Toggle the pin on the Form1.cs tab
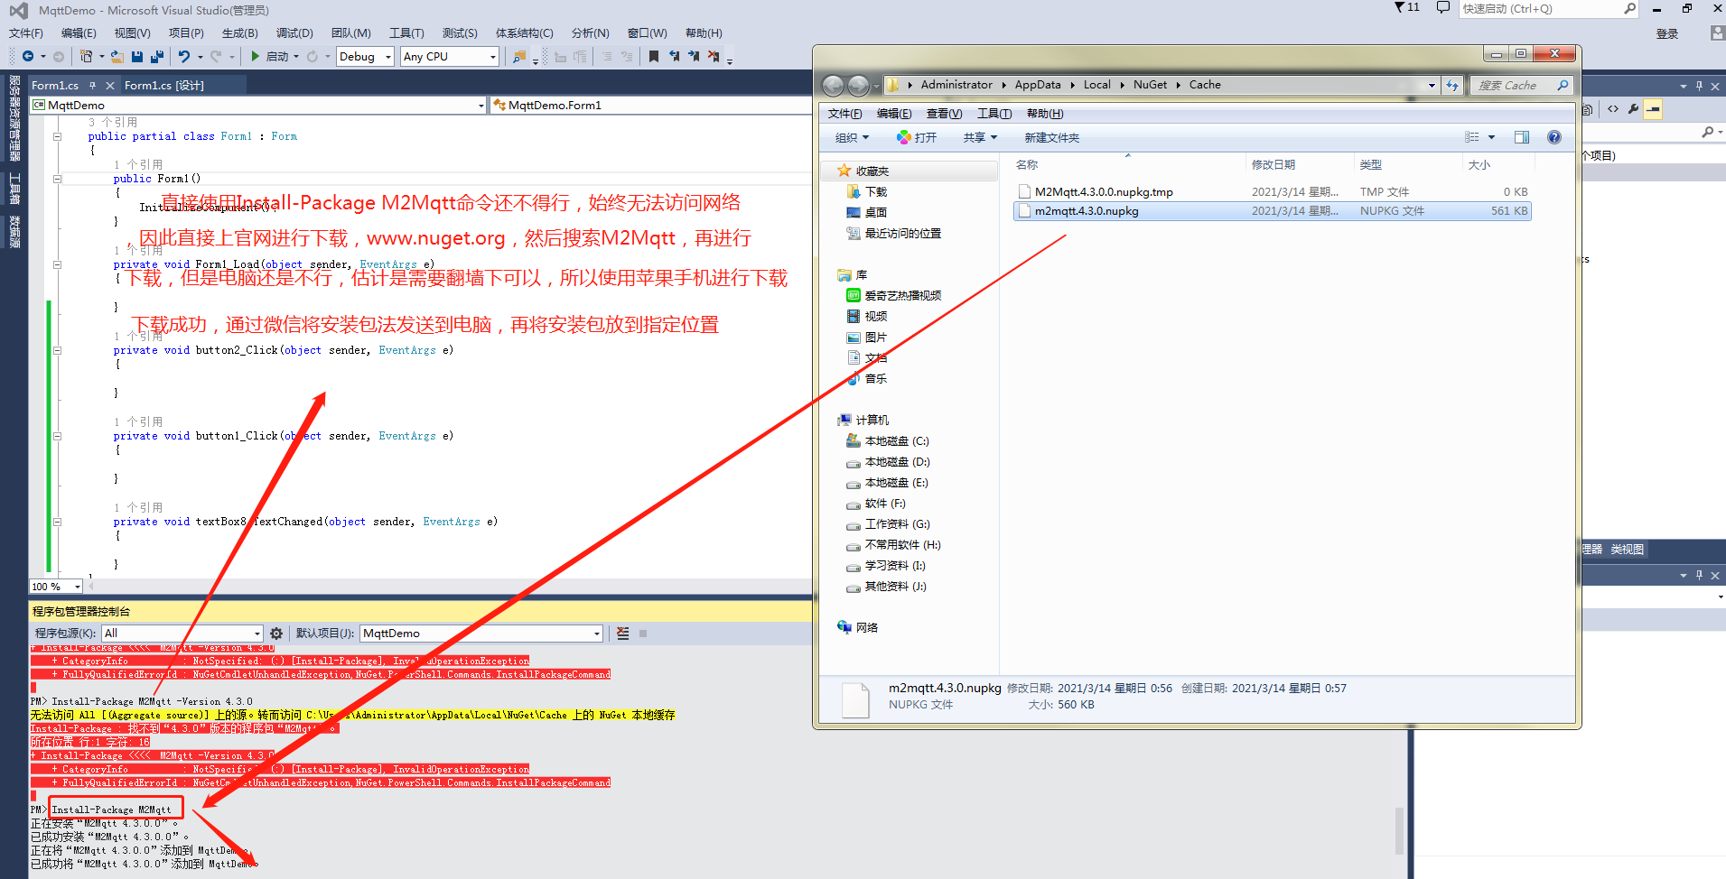This screenshot has height=879, width=1726. tap(92, 86)
